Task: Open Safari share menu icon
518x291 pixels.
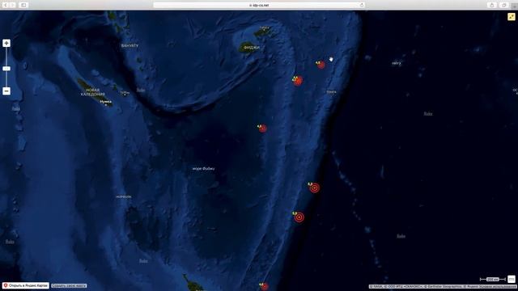Action: 492,5
